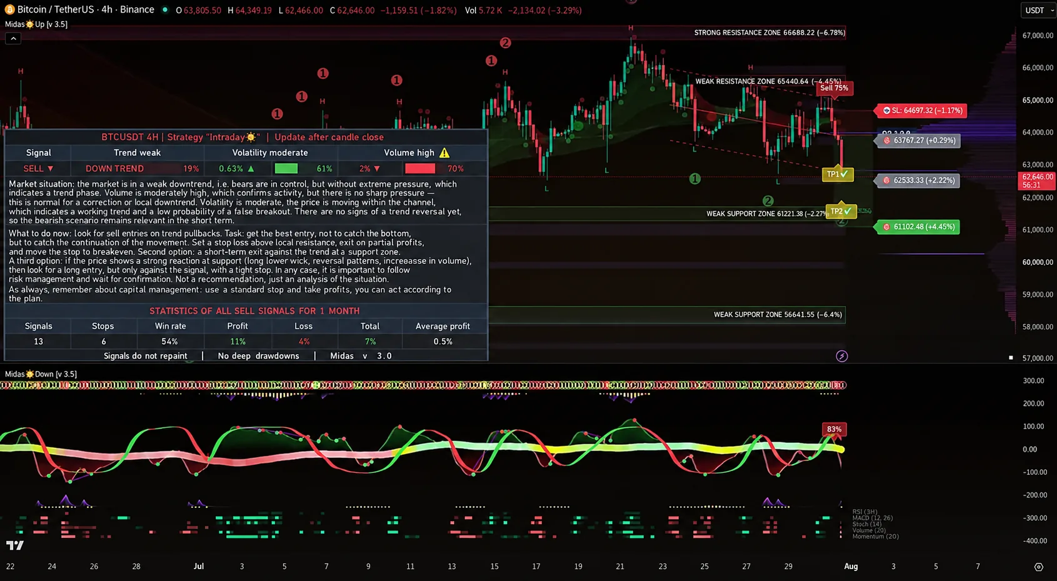Viewport: 1057px width, 581px height.
Task: Click the Vol 5.72 K value in header
Action: point(483,11)
